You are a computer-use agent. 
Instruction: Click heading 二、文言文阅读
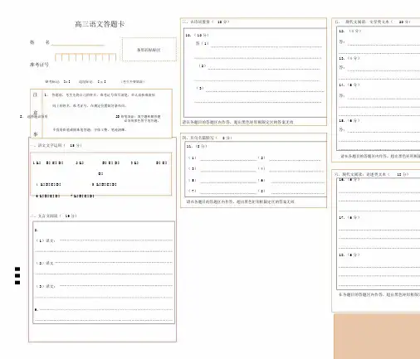pyautogui.click(x=53, y=216)
